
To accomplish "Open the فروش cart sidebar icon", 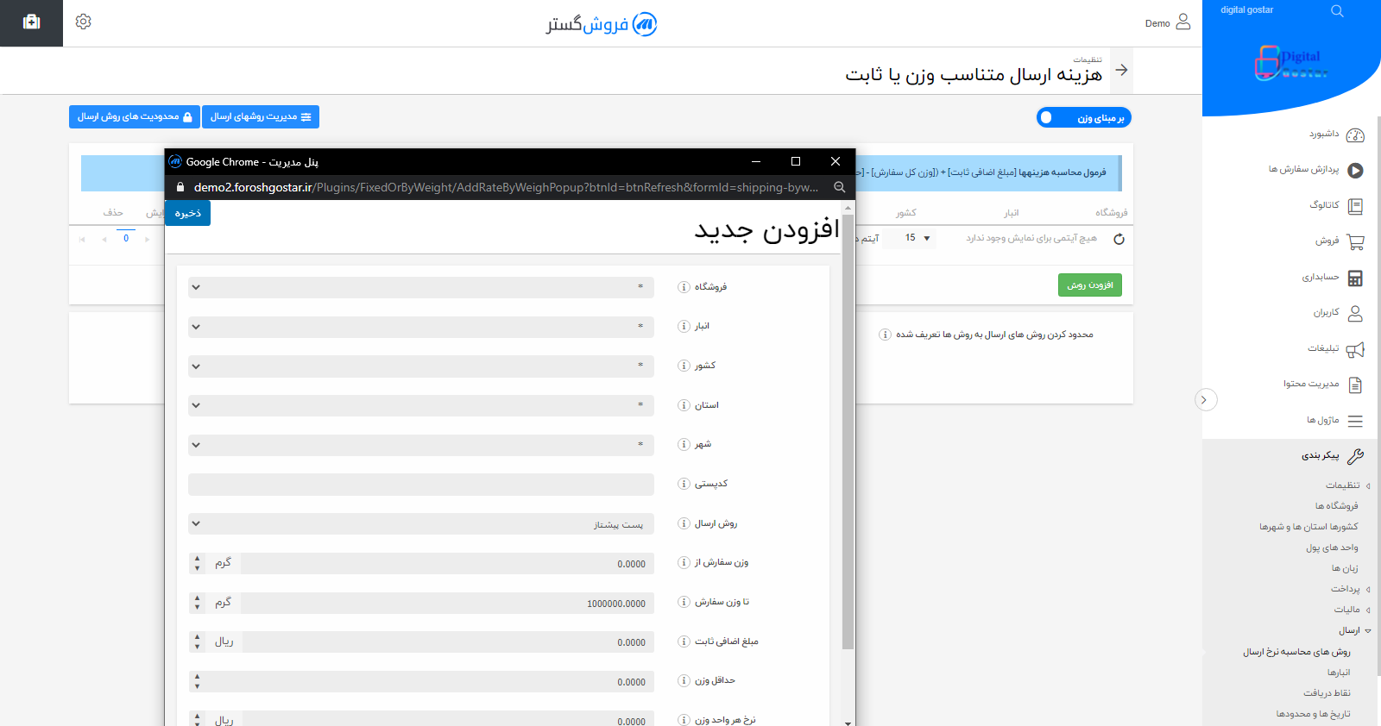I will click(x=1355, y=242).
